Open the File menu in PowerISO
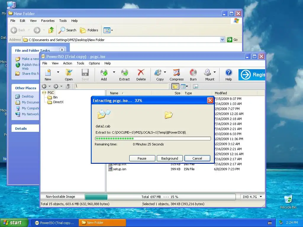 [45, 63]
